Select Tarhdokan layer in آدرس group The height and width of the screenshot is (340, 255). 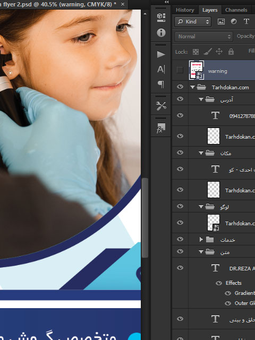coord(240,137)
